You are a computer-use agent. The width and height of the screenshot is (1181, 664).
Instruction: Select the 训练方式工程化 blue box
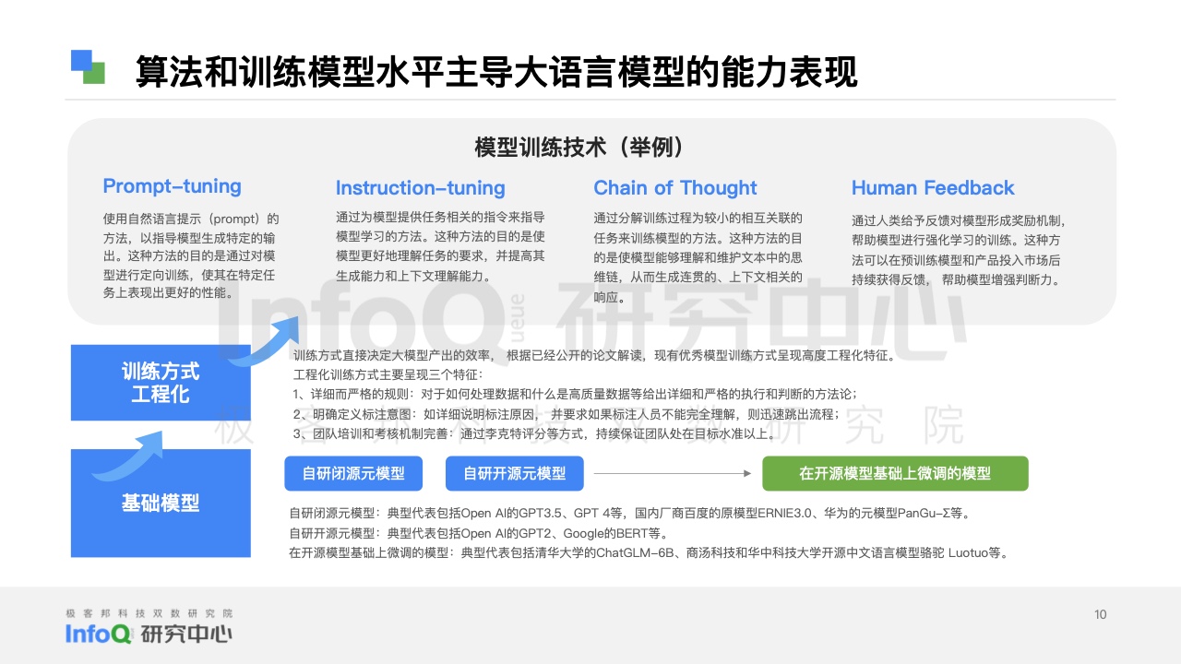(x=161, y=382)
